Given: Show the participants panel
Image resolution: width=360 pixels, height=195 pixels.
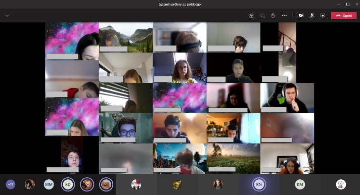Looking at the screenshot, I should click(251, 16).
